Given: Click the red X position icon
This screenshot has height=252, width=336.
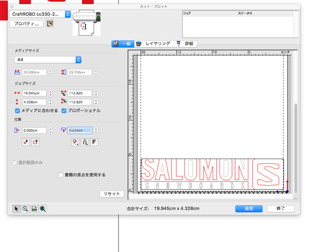Looking at the screenshot, I should (x=26, y=142).
